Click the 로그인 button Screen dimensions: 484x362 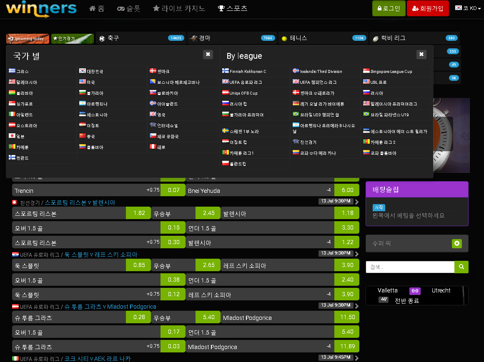click(389, 8)
